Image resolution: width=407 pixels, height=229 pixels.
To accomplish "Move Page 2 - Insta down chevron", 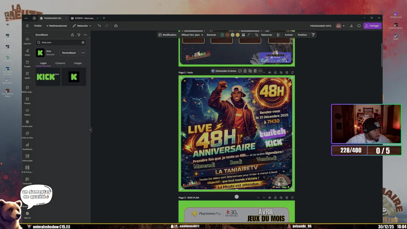I will point(264,73).
